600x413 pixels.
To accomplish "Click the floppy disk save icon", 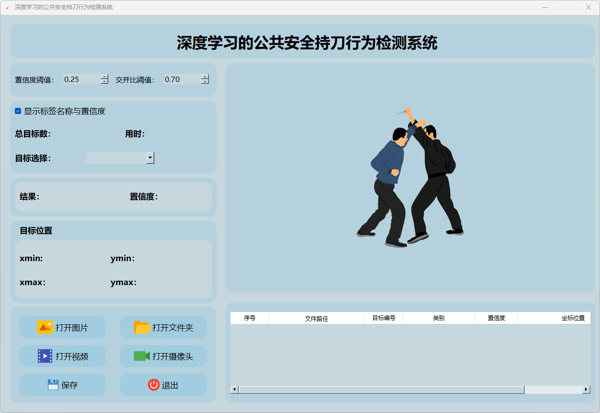I will pos(53,385).
